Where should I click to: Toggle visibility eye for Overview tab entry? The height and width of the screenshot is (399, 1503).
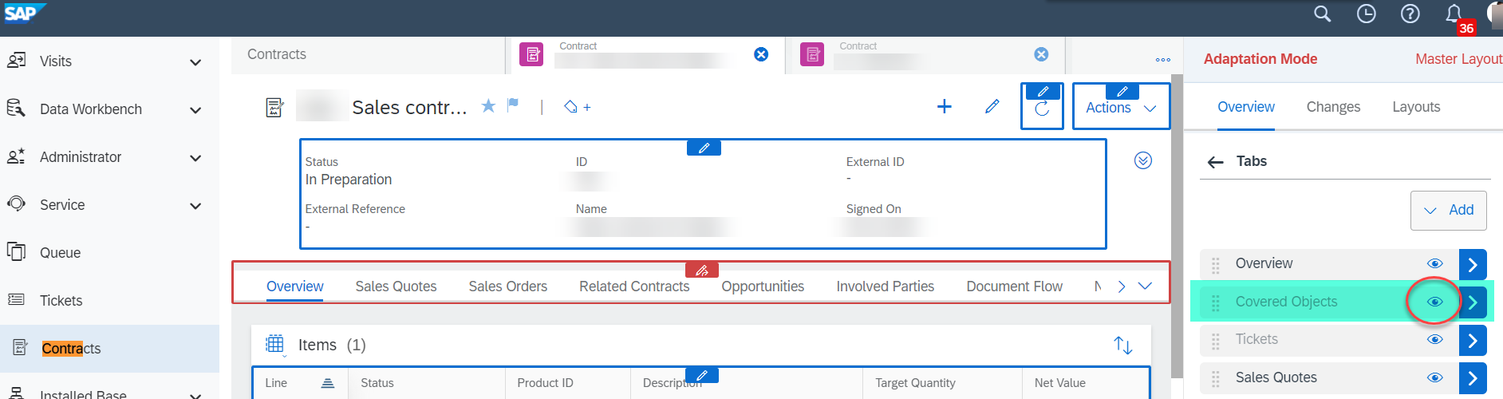pyautogui.click(x=1434, y=264)
